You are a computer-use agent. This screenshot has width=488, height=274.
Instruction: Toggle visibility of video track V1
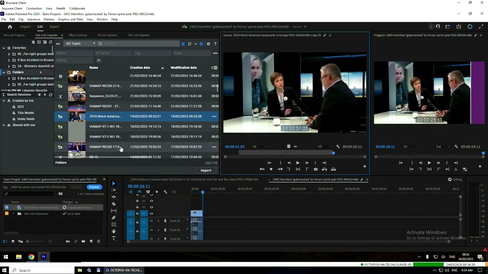[x=151, y=213]
